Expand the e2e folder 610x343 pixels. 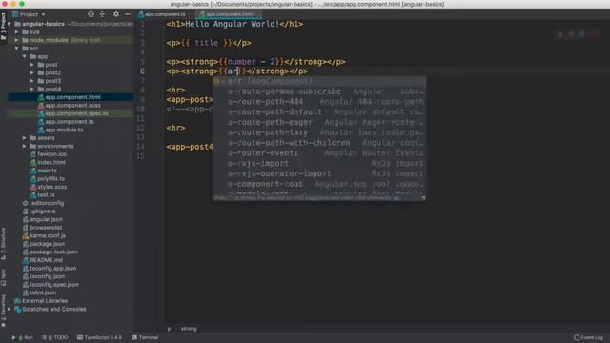(17, 32)
